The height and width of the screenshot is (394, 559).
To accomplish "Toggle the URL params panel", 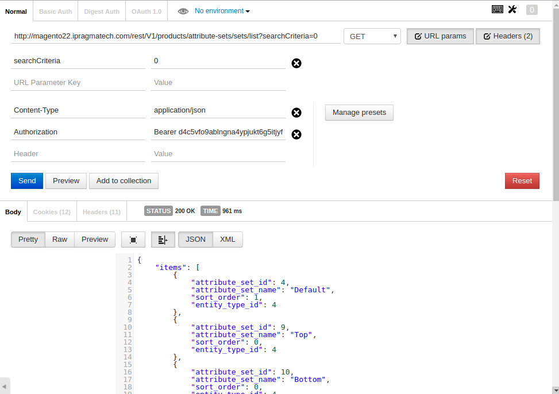I will (x=440, y=36).
